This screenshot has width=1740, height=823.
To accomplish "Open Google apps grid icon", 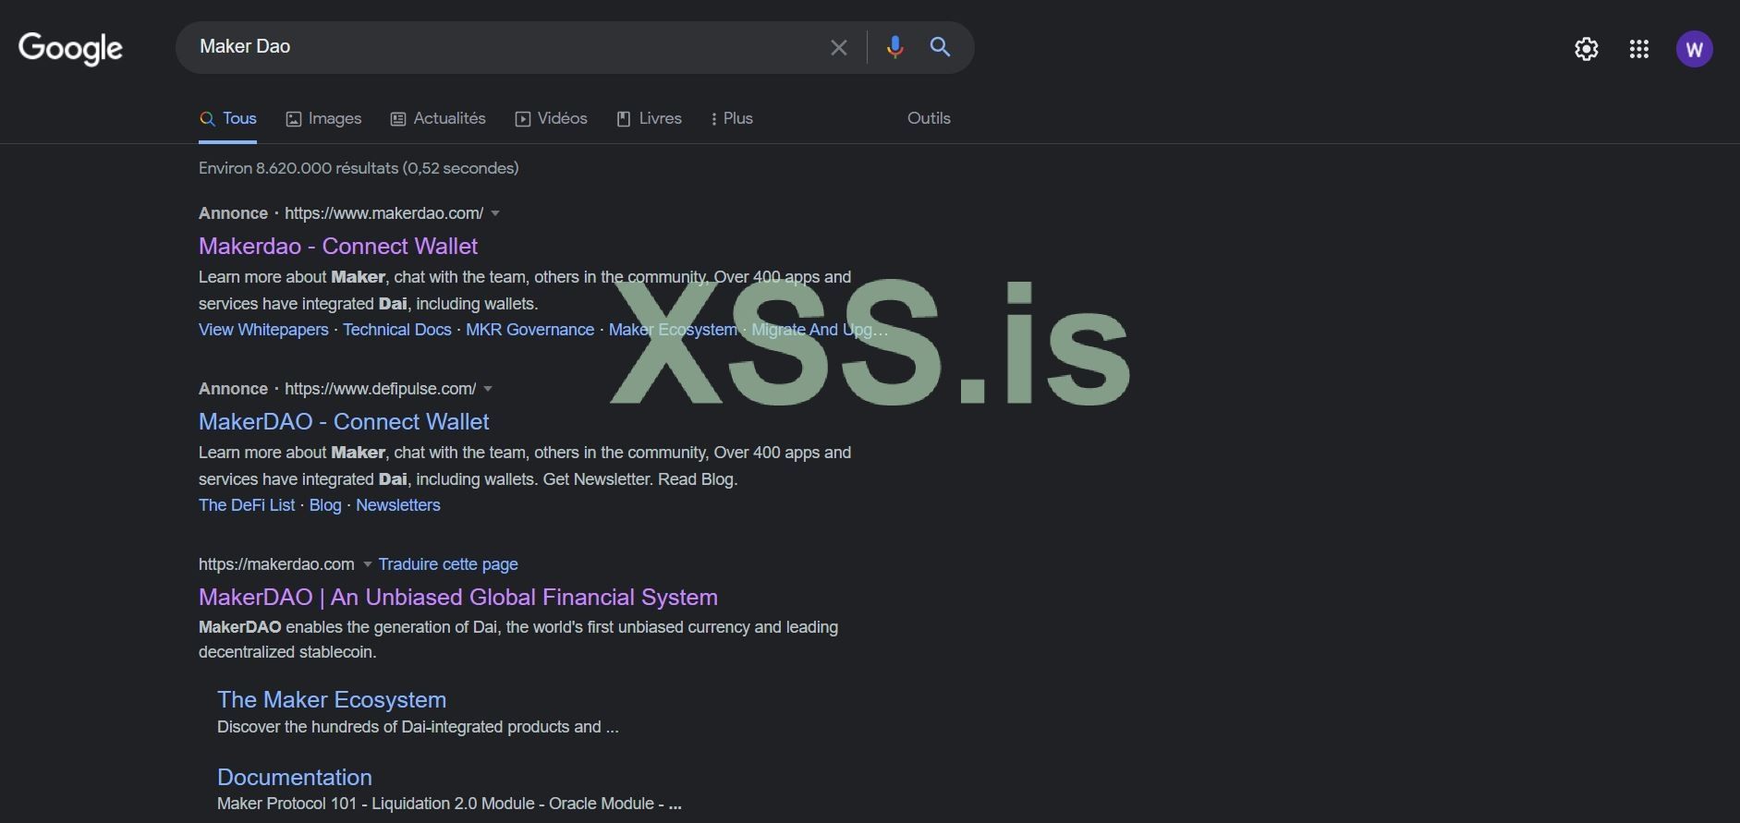I will tap(1639, 49).
